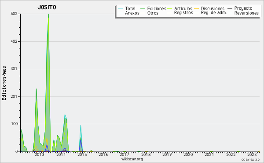The image size is (264, 163).
Task: Click the y-axis value 301
Action: coord(14,69)
